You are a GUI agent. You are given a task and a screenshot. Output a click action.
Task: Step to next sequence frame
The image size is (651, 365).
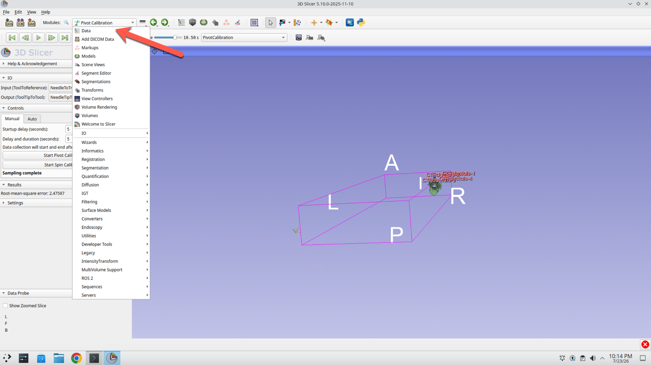click(x=51, y=38)
